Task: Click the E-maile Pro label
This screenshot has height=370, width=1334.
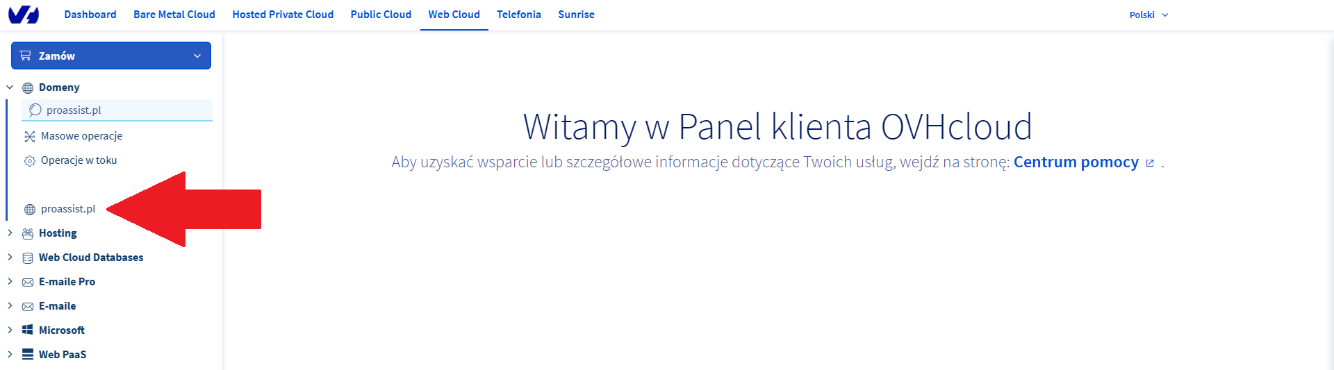Action: tap(67, 282)
